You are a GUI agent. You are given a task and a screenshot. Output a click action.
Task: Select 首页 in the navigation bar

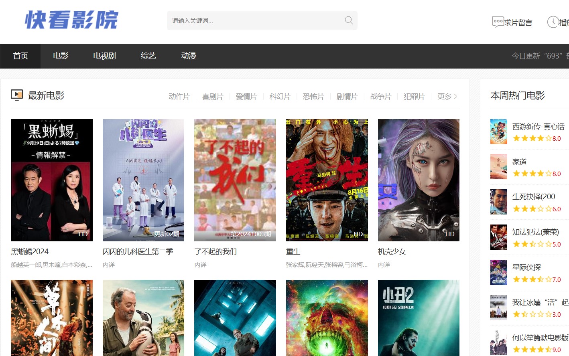pyautogui.click(x=20, y=56)
